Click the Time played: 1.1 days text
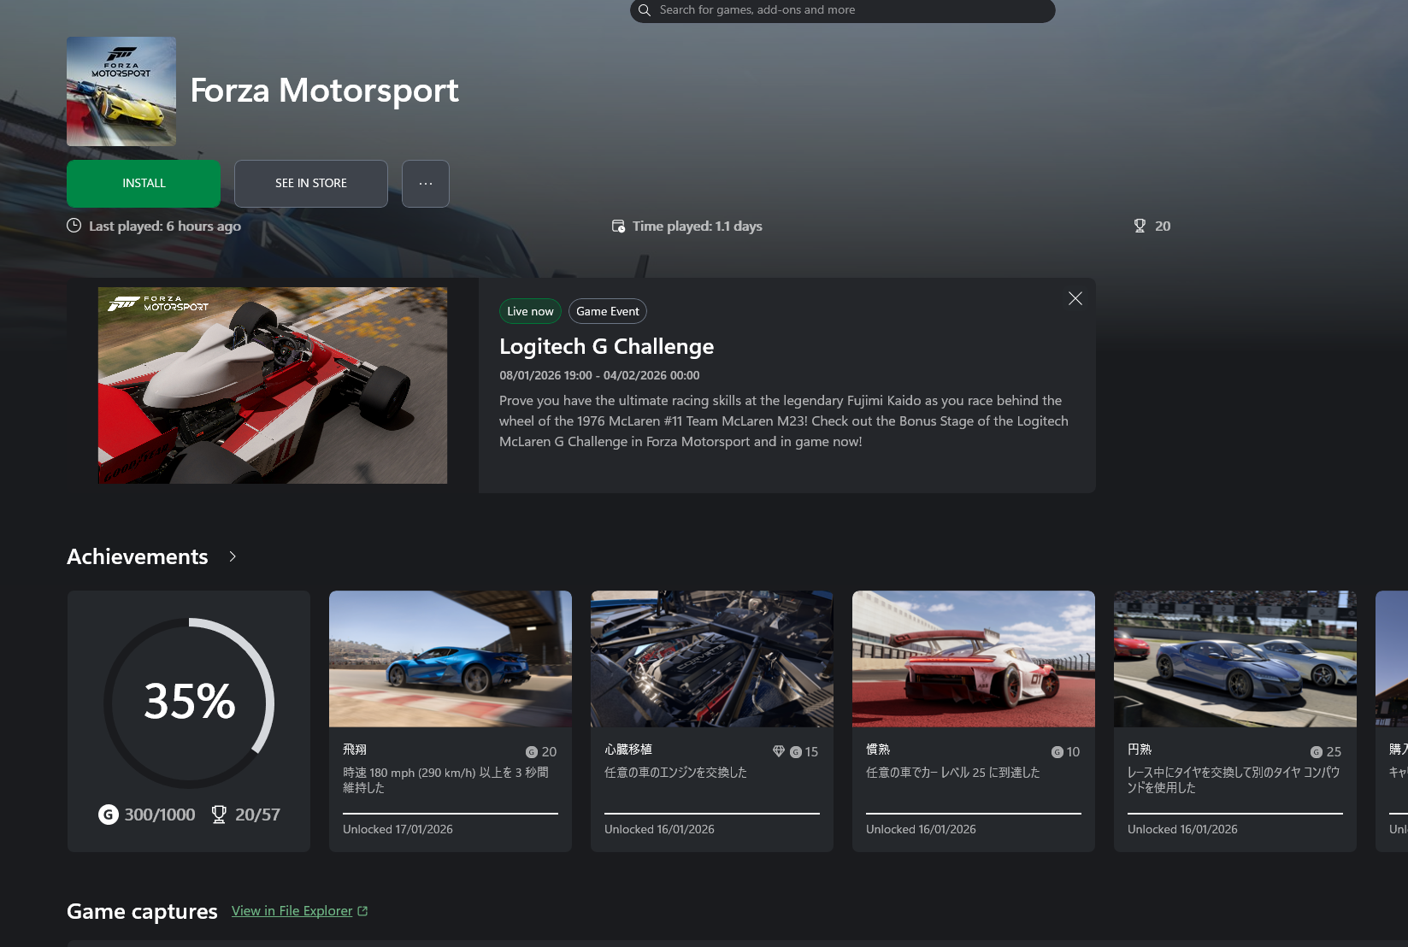Image resolution: width=1408 pixels, height=947 pixels. [698, 226]
